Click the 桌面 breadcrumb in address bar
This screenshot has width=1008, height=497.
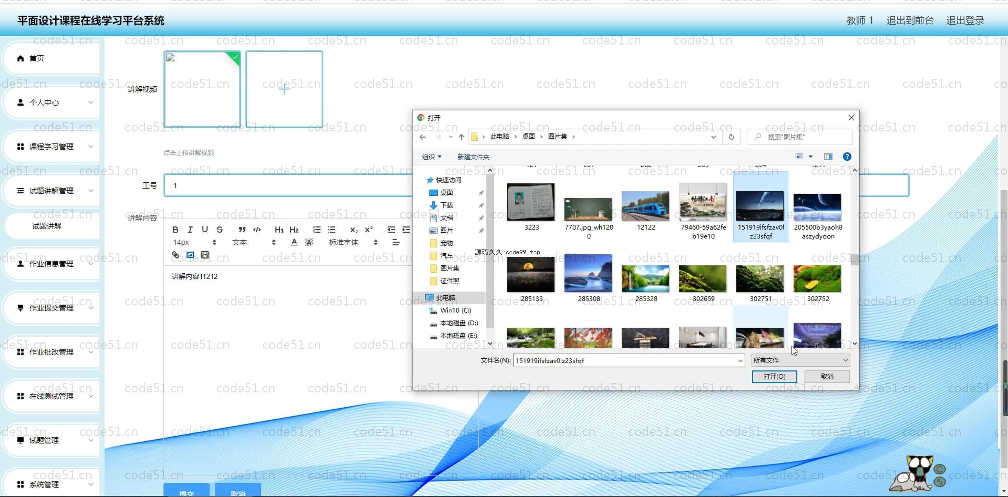point(528,137)
